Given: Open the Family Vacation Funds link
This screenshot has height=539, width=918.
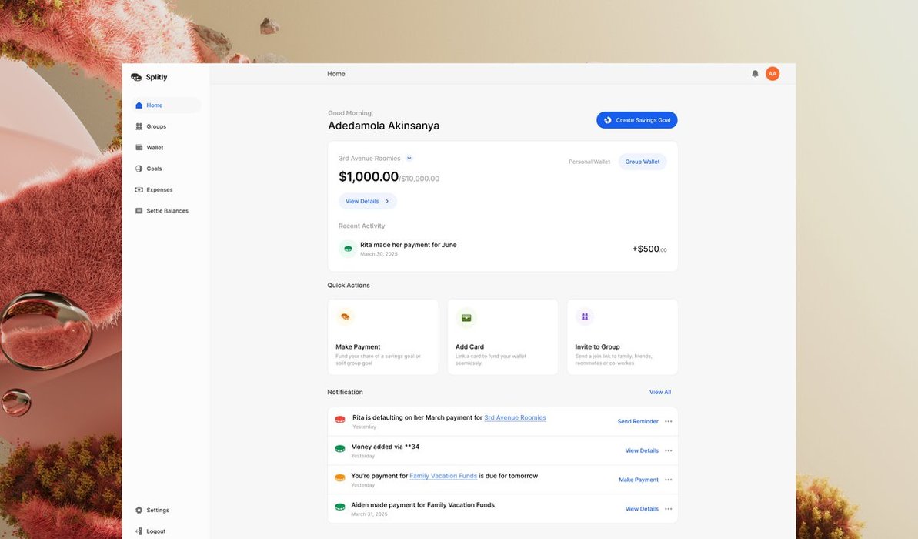Looking at the screenshot, I should tap(443, 476).
